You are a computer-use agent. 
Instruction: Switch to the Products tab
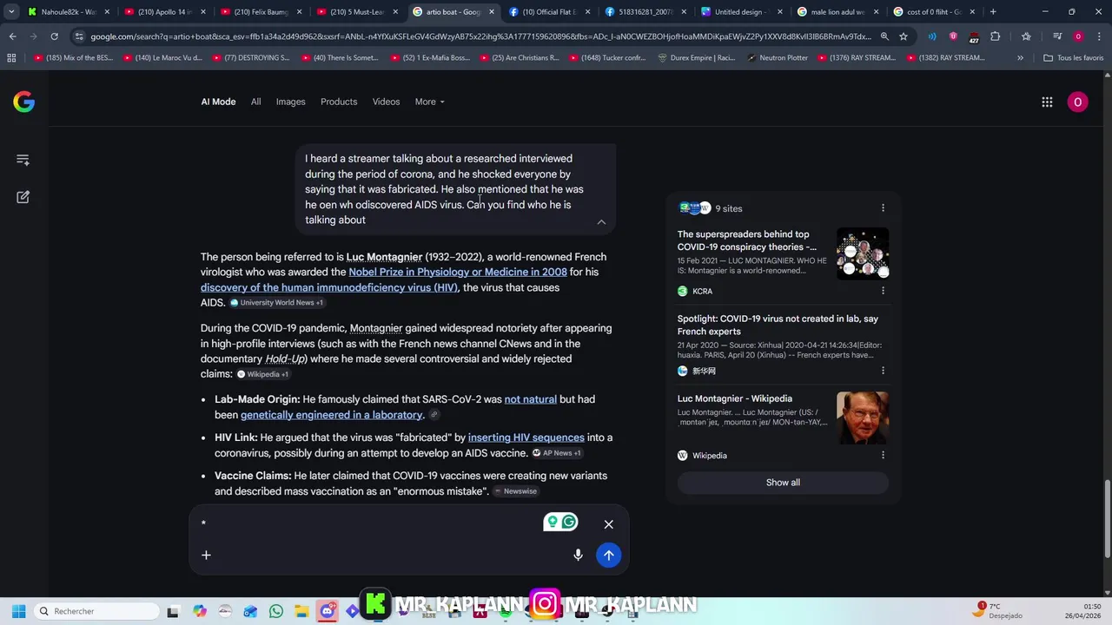(339, 102)
